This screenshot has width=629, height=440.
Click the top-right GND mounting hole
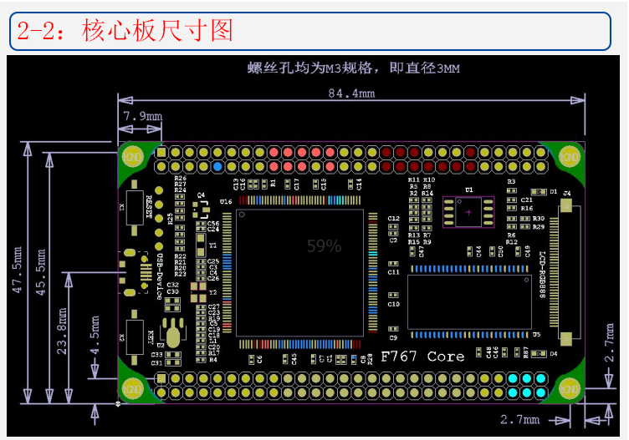point(570,156)
